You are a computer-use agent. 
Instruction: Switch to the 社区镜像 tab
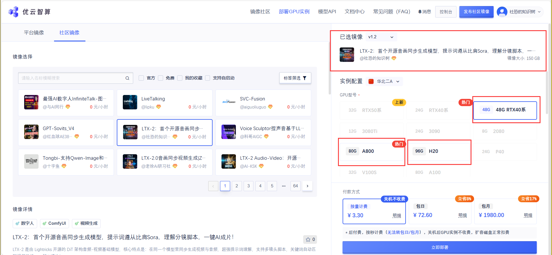click(x=69, y=33)
